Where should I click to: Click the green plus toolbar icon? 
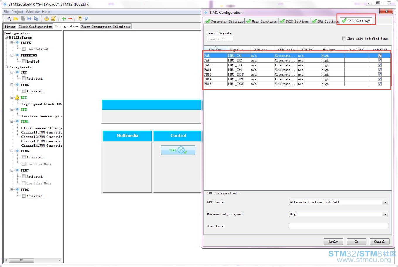[x=64, y=18]
